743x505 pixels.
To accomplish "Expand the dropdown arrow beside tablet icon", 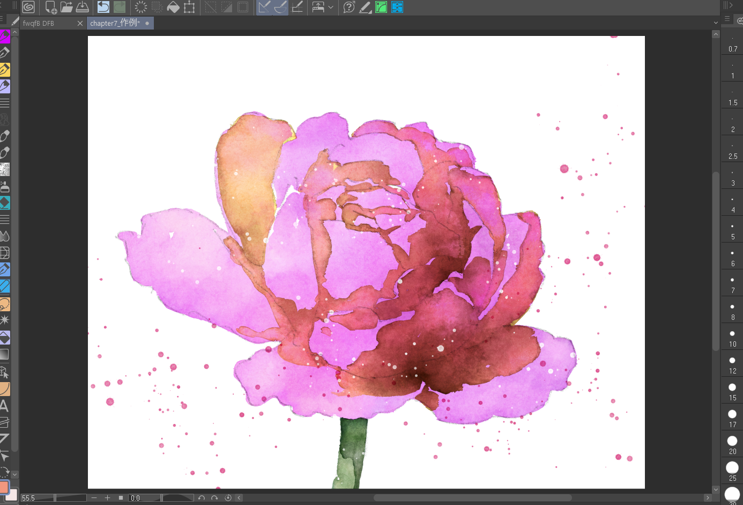I will tap(331, 7).
